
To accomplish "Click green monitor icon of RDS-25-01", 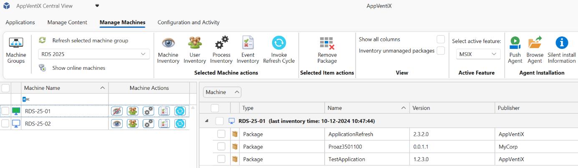I will (16, 111).
